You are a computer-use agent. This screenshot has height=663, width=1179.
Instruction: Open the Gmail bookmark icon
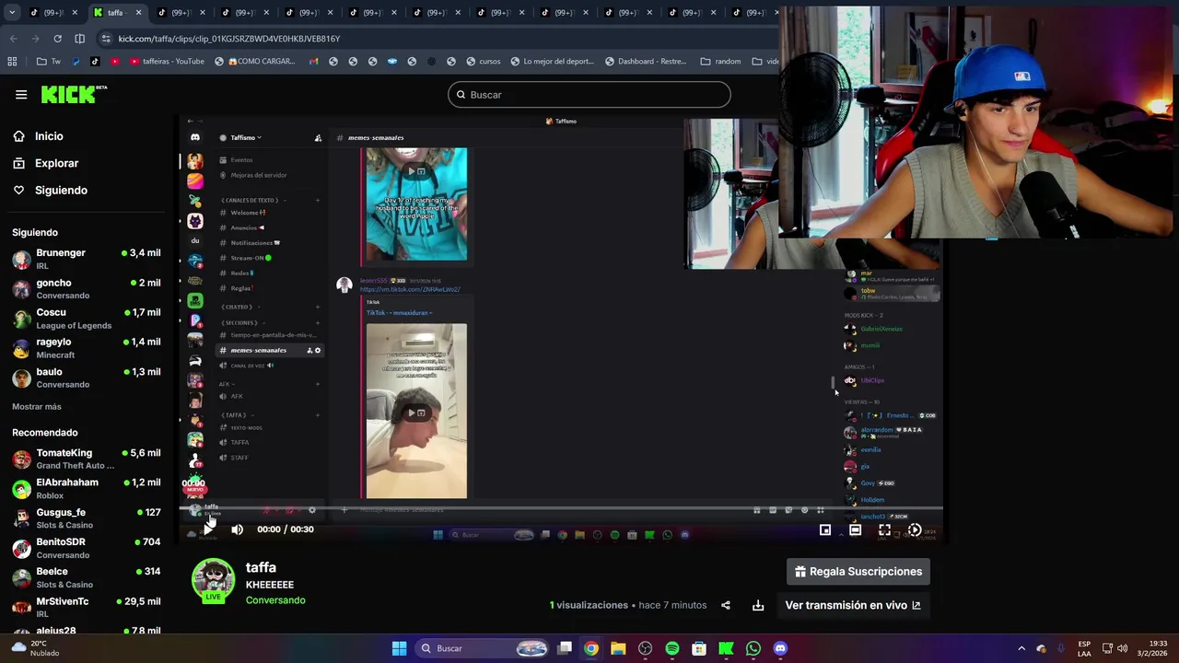pos(314,62)
